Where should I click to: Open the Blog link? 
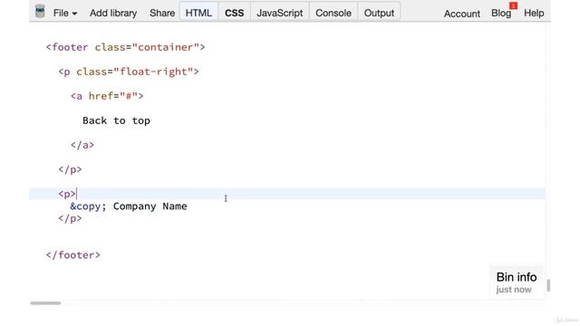[x=501, y=13]
